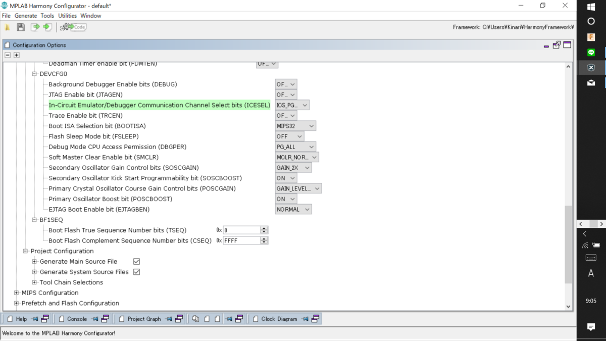Viewport: 606px width, 341px height.
Task: Collapse the BF1SEQ tree node
Action: 34,220
